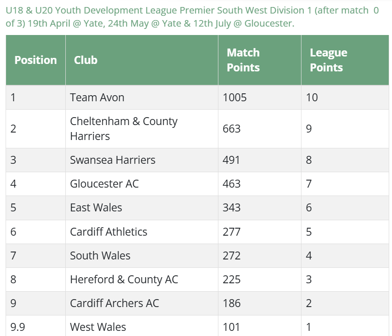
Task: Select the East Wales club cell
Action: (96, 208)
